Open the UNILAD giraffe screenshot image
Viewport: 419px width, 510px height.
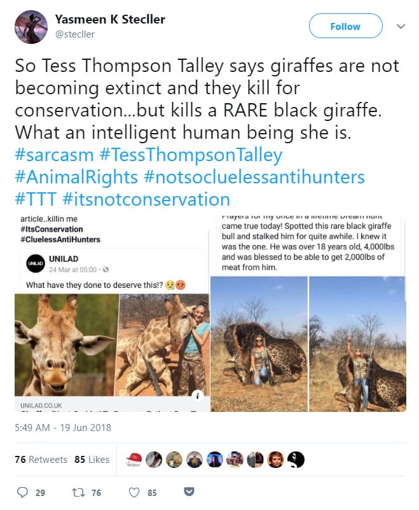click(112, 313)
